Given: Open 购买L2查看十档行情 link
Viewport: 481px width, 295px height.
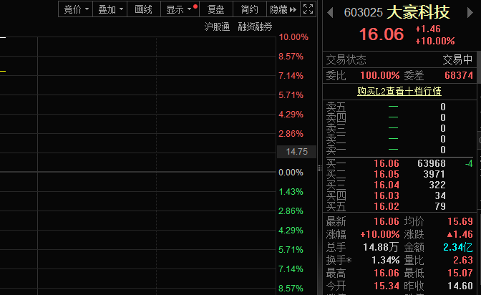Looking at the screenshot, I should [399, 91].
